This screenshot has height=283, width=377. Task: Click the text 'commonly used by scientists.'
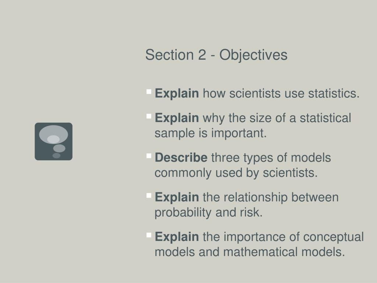[x=236, y=173]
